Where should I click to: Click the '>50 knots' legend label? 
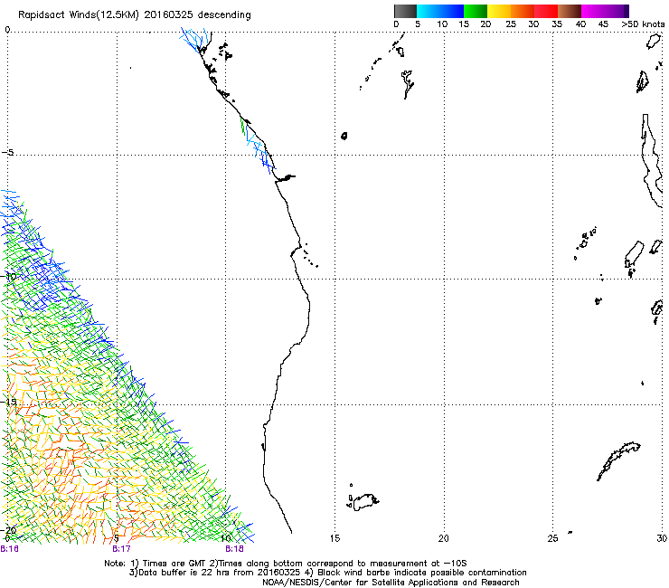[643, 24]
